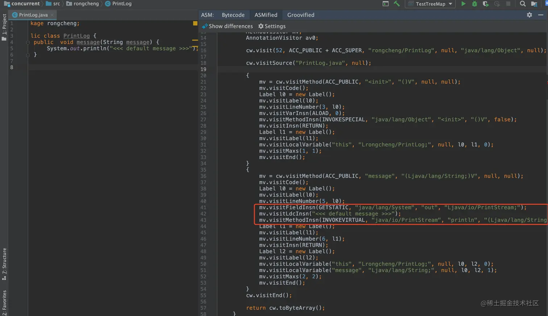This screenshot has width=548, height=316.
Task: Click mv.visitMethodInsn(INVOKEVIRTUAL line
Action: click(x=403, y=220)
